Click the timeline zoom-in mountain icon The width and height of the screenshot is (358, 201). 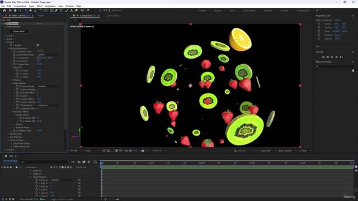click(x=117, y=199)
